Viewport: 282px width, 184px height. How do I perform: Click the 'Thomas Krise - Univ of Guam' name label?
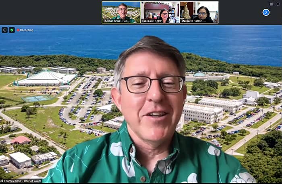coord(21,181)
